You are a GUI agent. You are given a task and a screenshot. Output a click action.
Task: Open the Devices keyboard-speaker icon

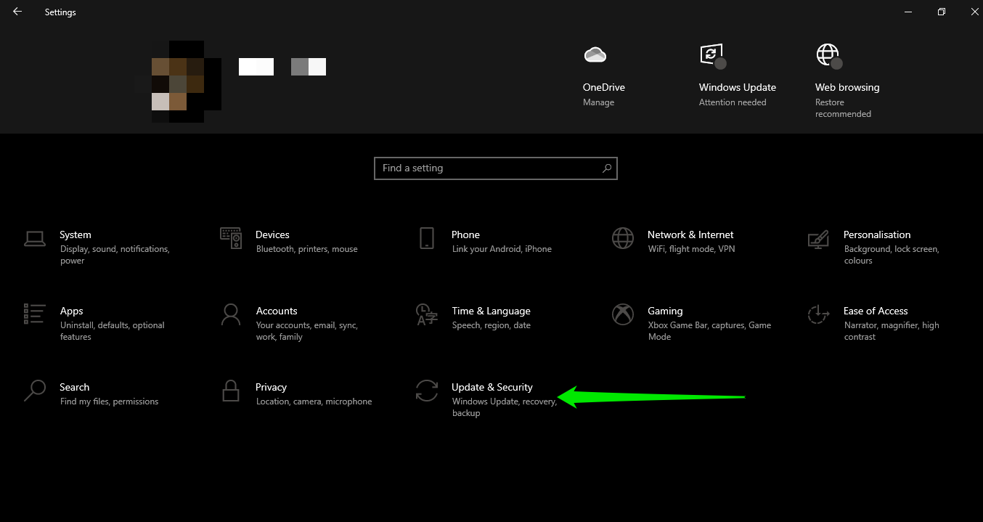(x=231, y=237)
